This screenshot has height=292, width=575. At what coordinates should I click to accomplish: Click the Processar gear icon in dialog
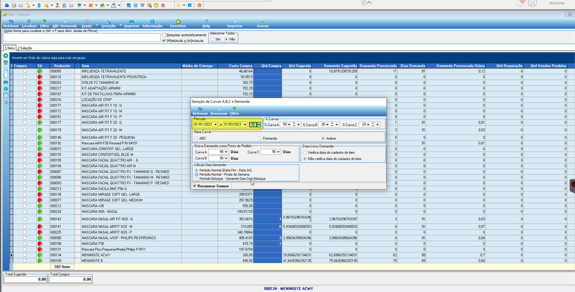pyautogui.click(x=219, y=109)
